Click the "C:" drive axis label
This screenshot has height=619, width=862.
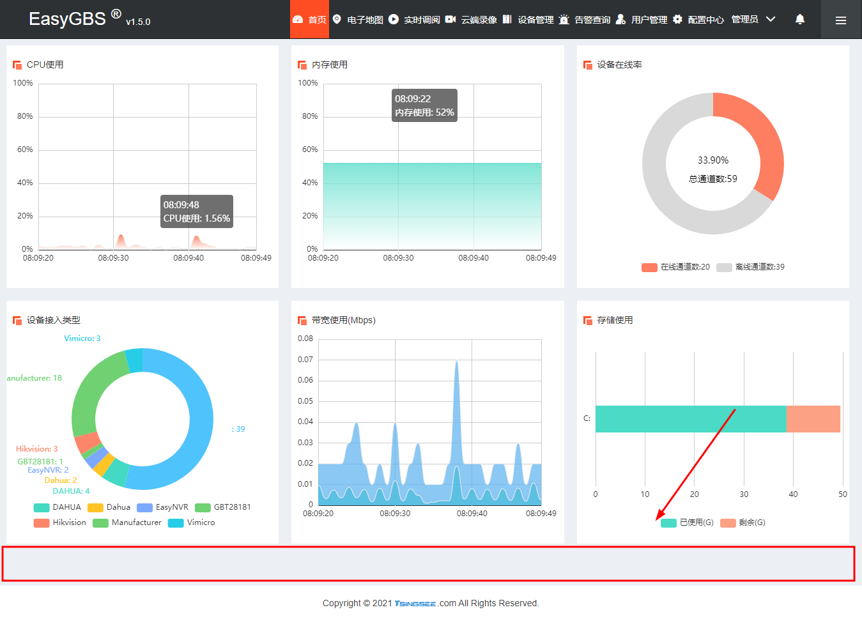coord(587,418)
